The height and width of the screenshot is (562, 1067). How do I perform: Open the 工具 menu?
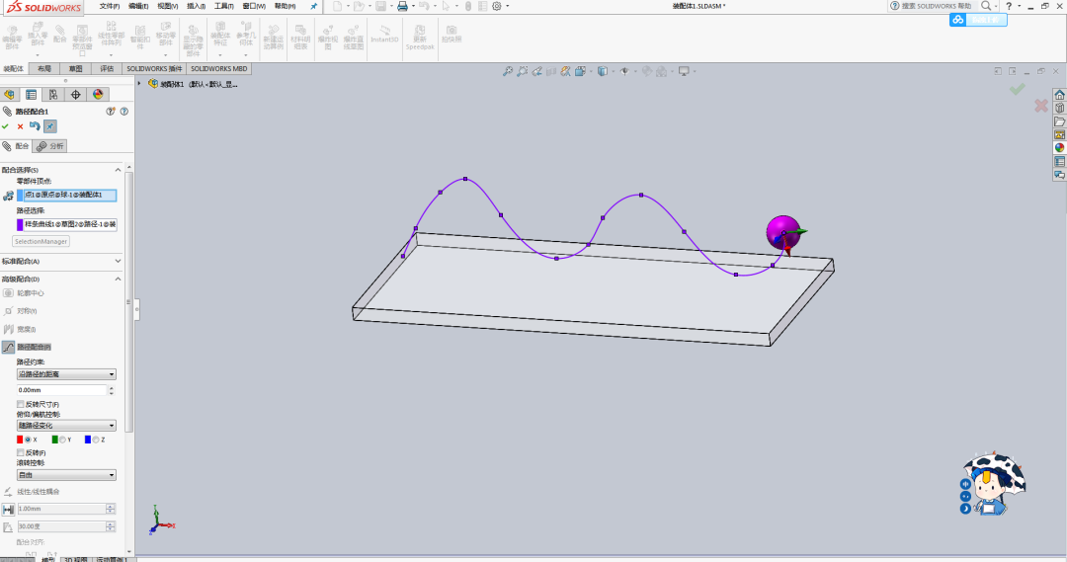[x=224, y=6]
